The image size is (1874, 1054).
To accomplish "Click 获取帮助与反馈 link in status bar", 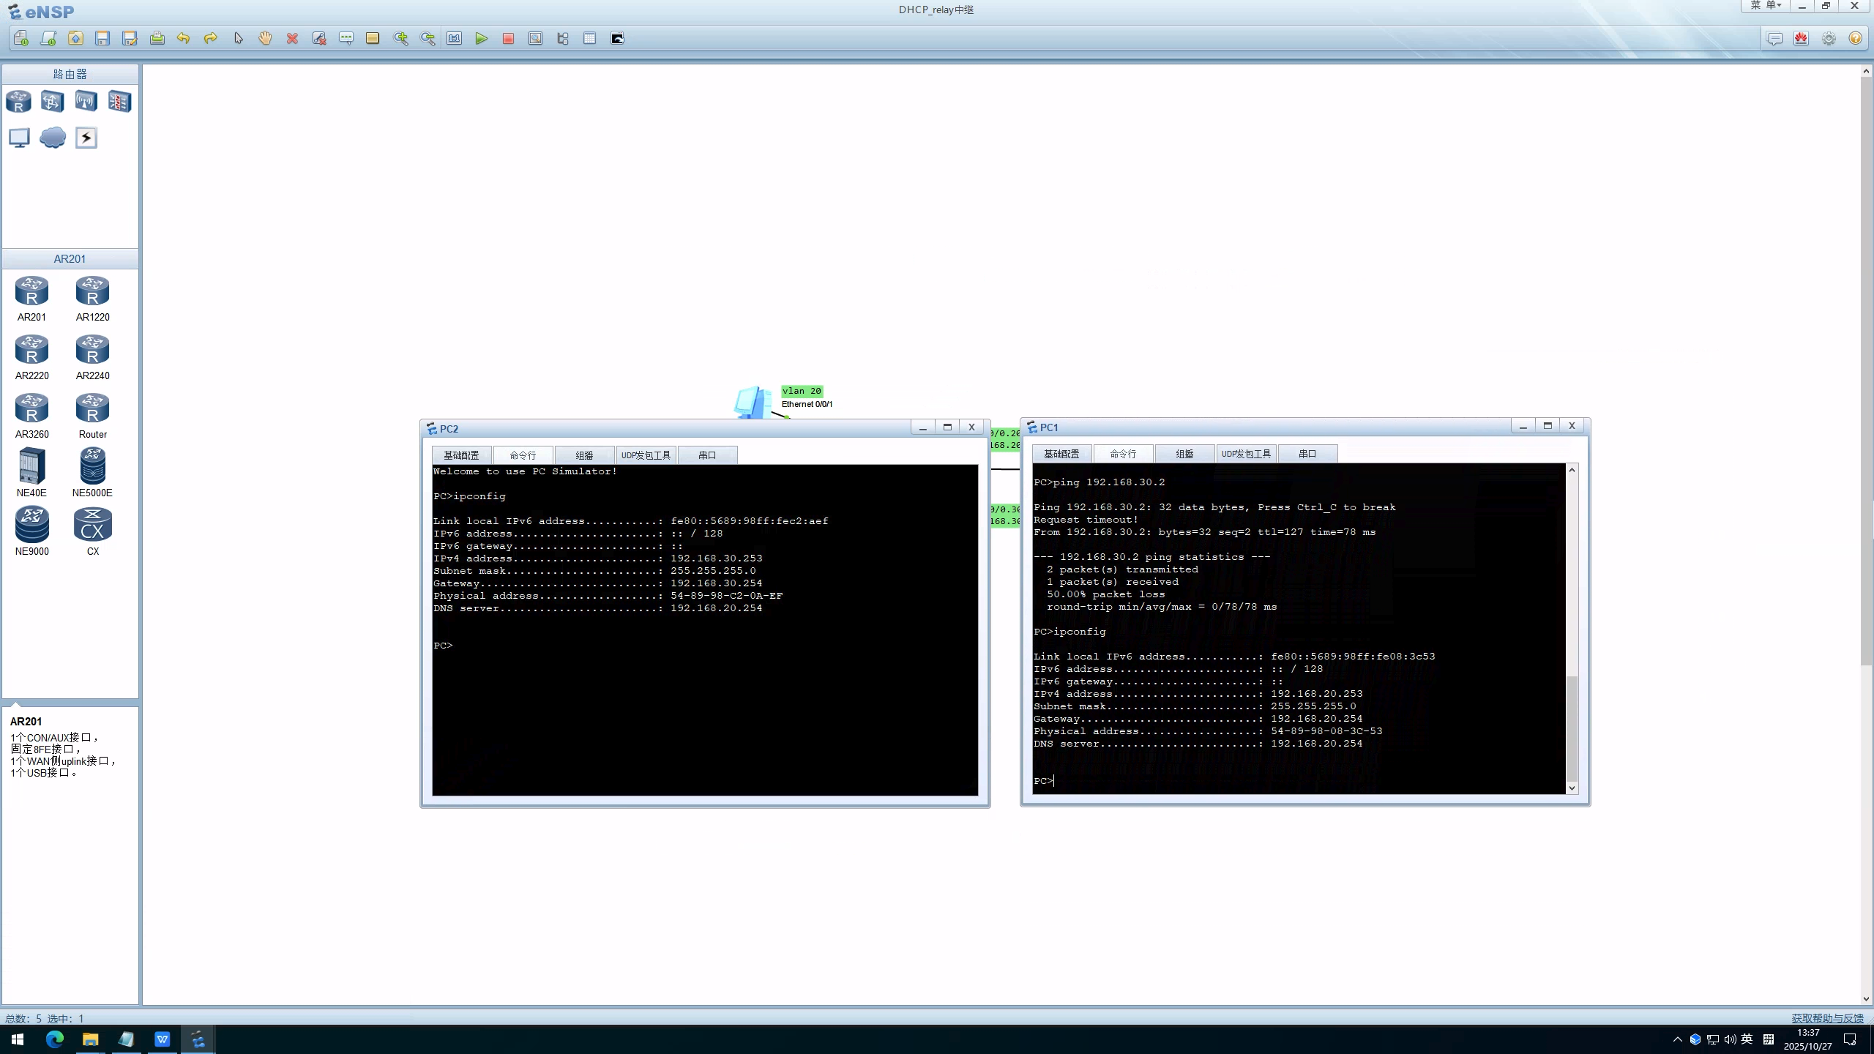I will (x=1827, y=1018).
